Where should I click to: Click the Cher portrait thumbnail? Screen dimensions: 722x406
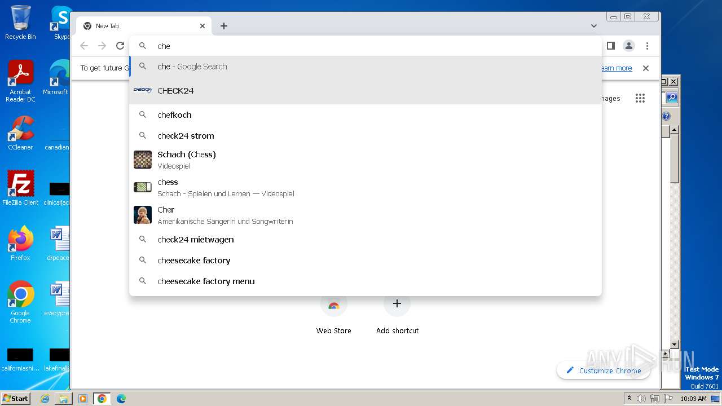pyautogui.click(x=143, y=215)
